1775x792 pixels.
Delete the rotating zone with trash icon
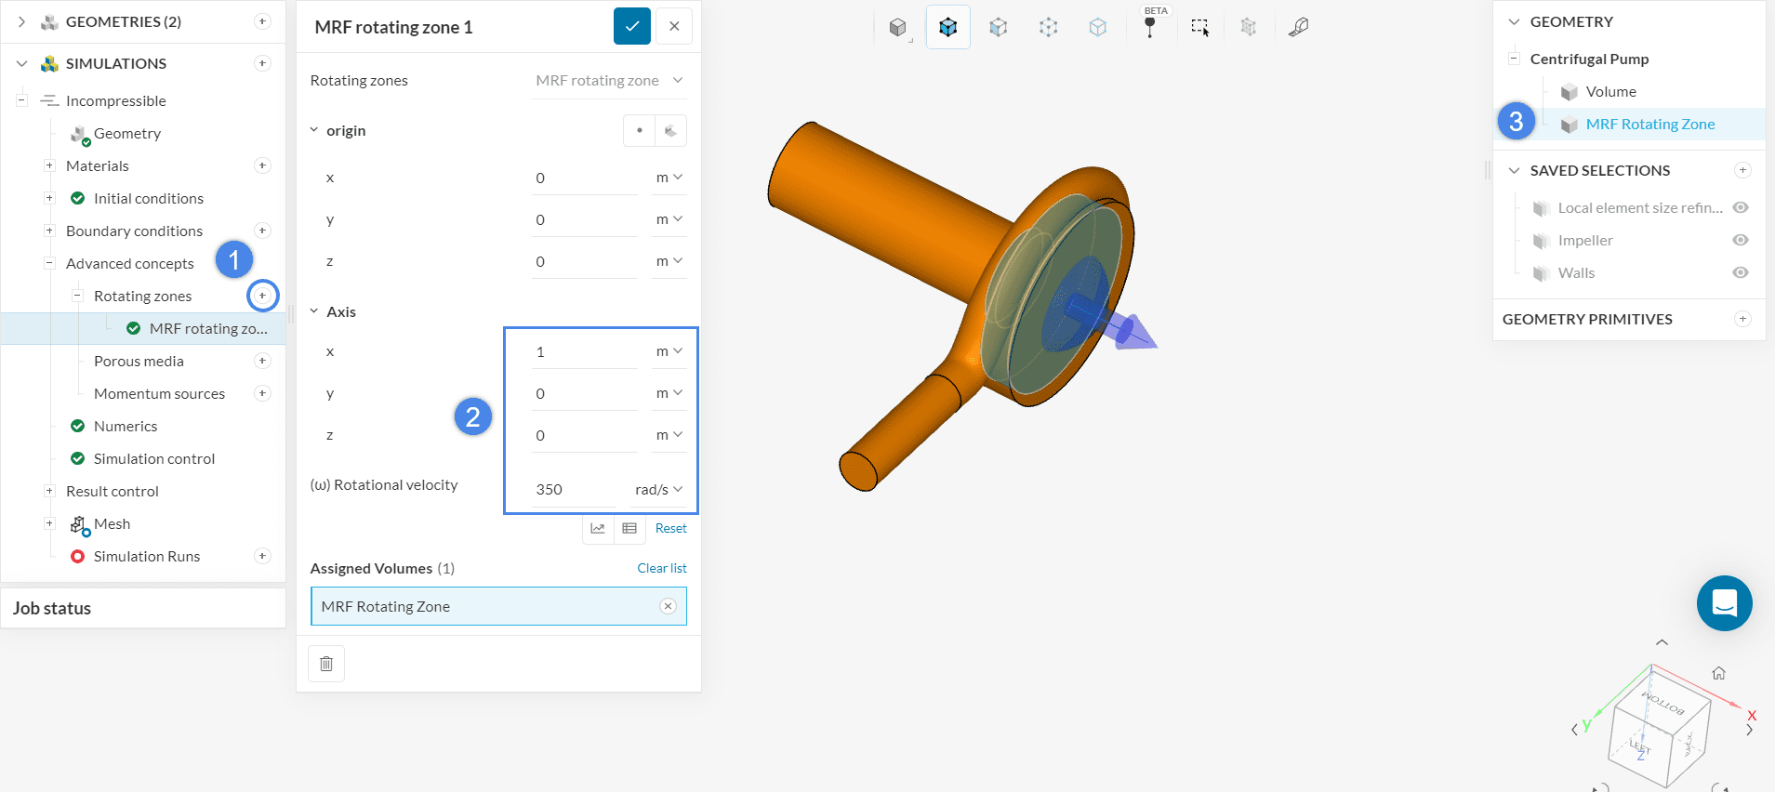point(326,664)
